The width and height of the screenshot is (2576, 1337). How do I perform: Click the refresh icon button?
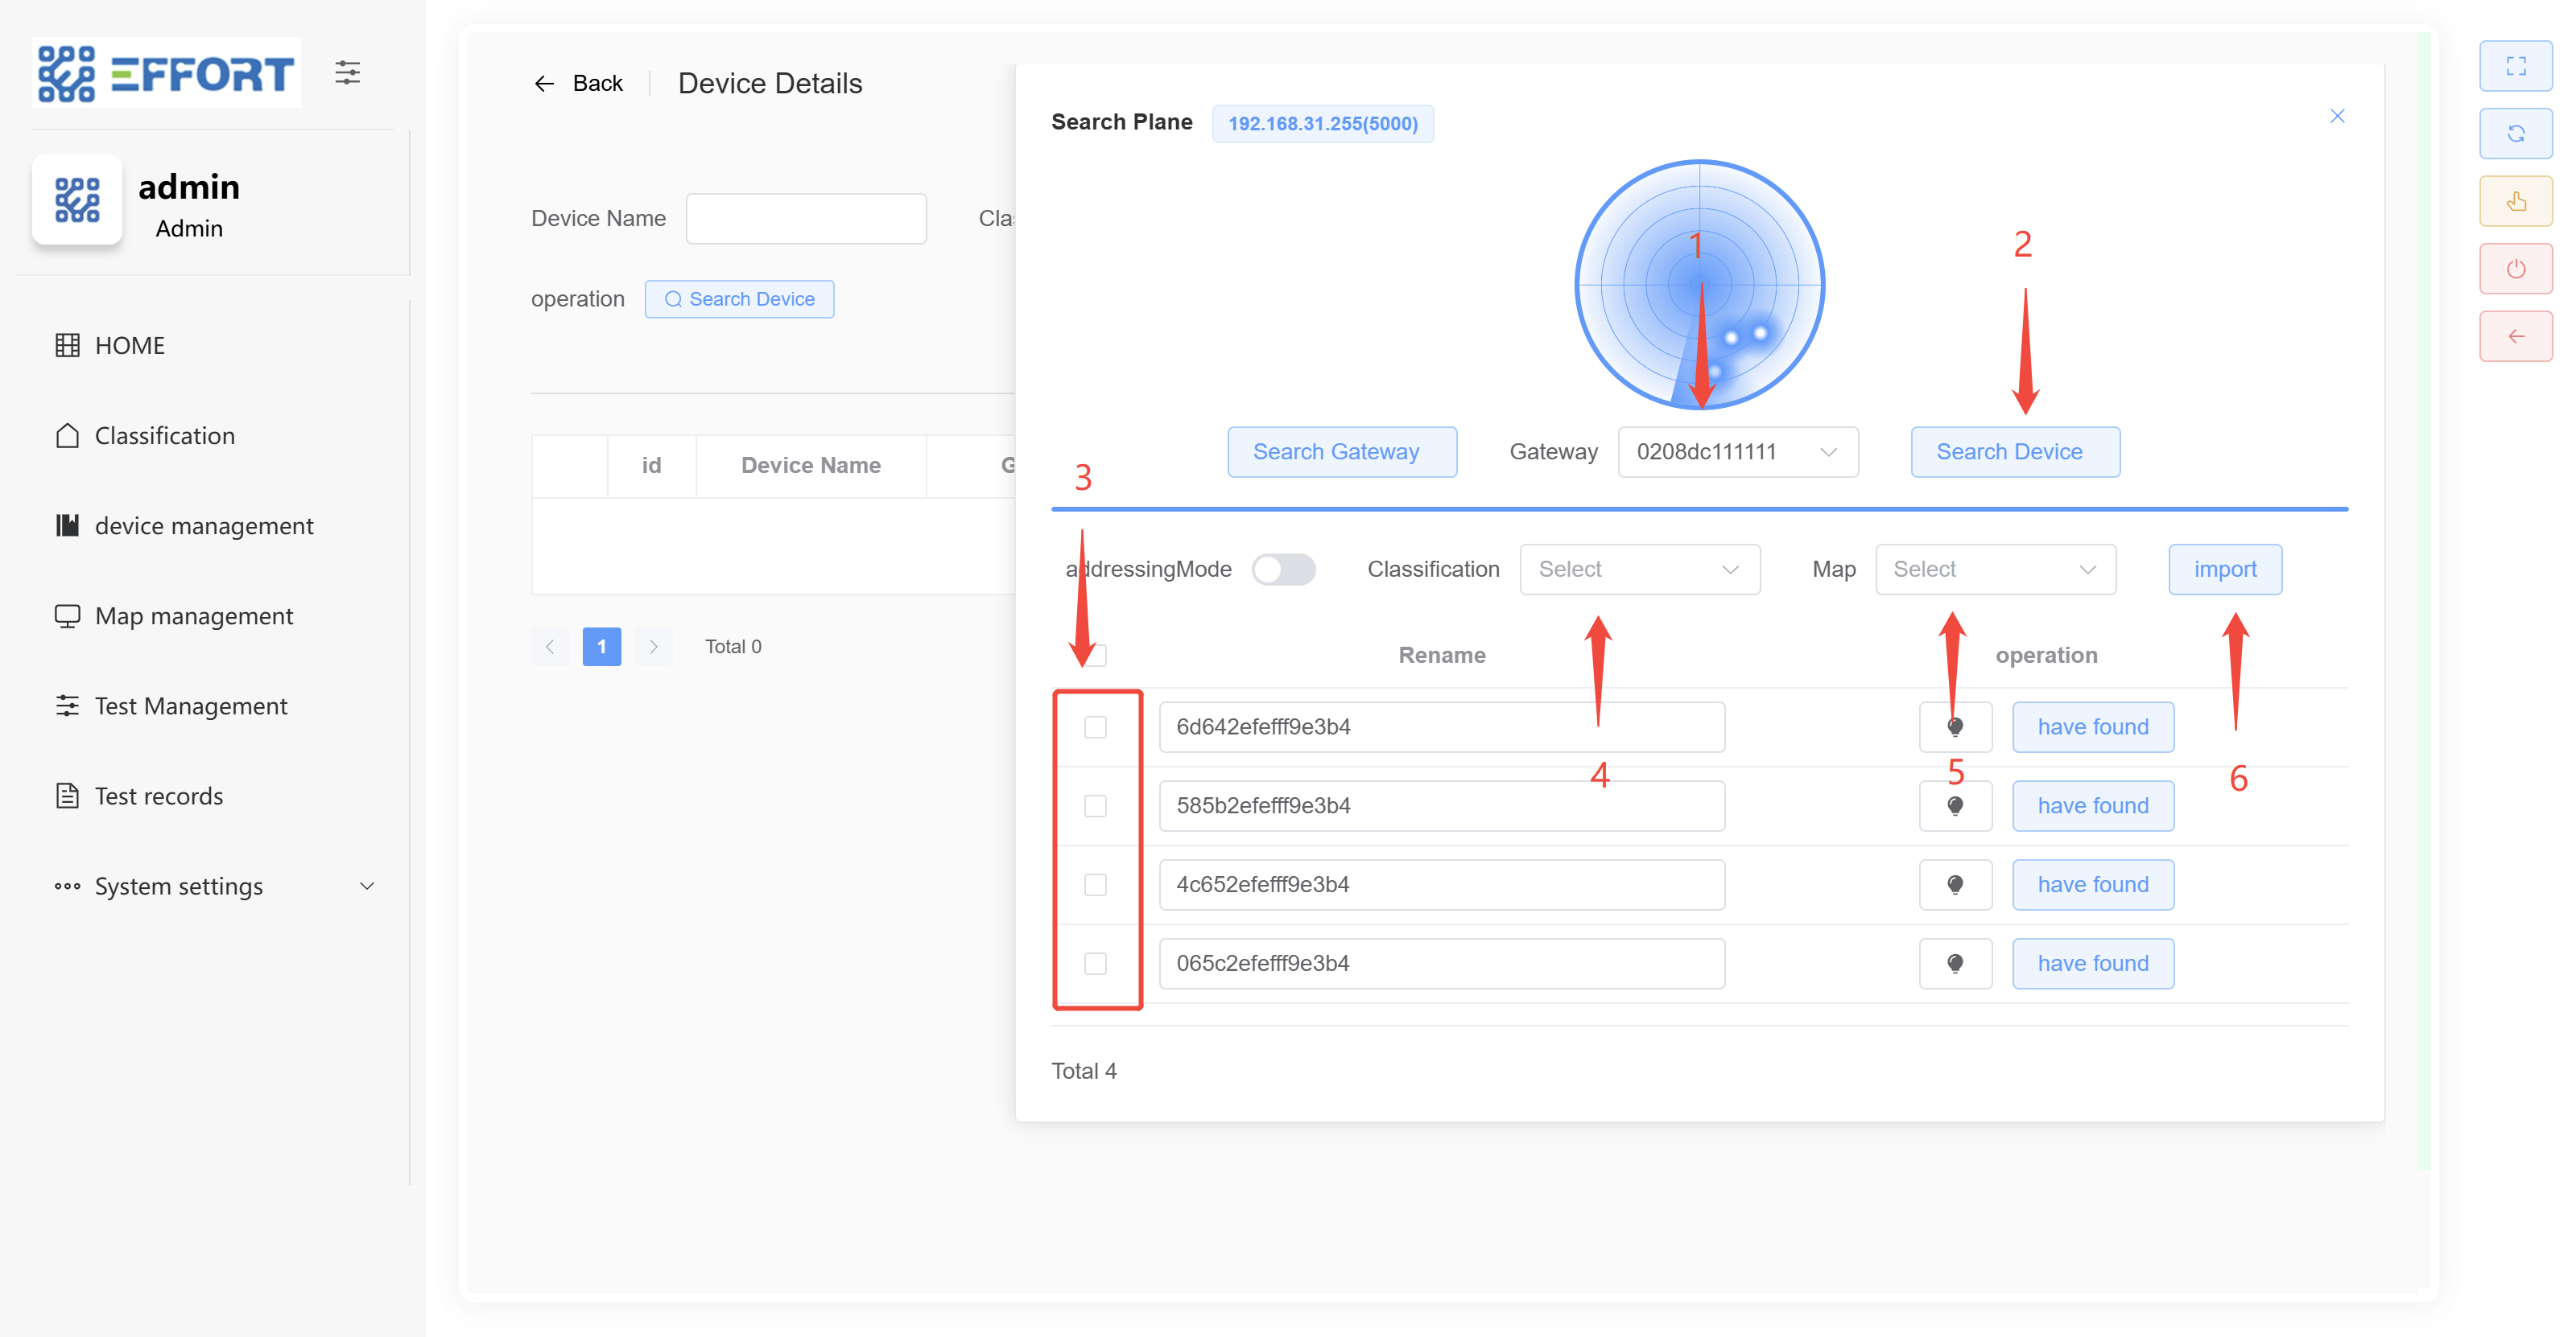[x=2516, y=134]
